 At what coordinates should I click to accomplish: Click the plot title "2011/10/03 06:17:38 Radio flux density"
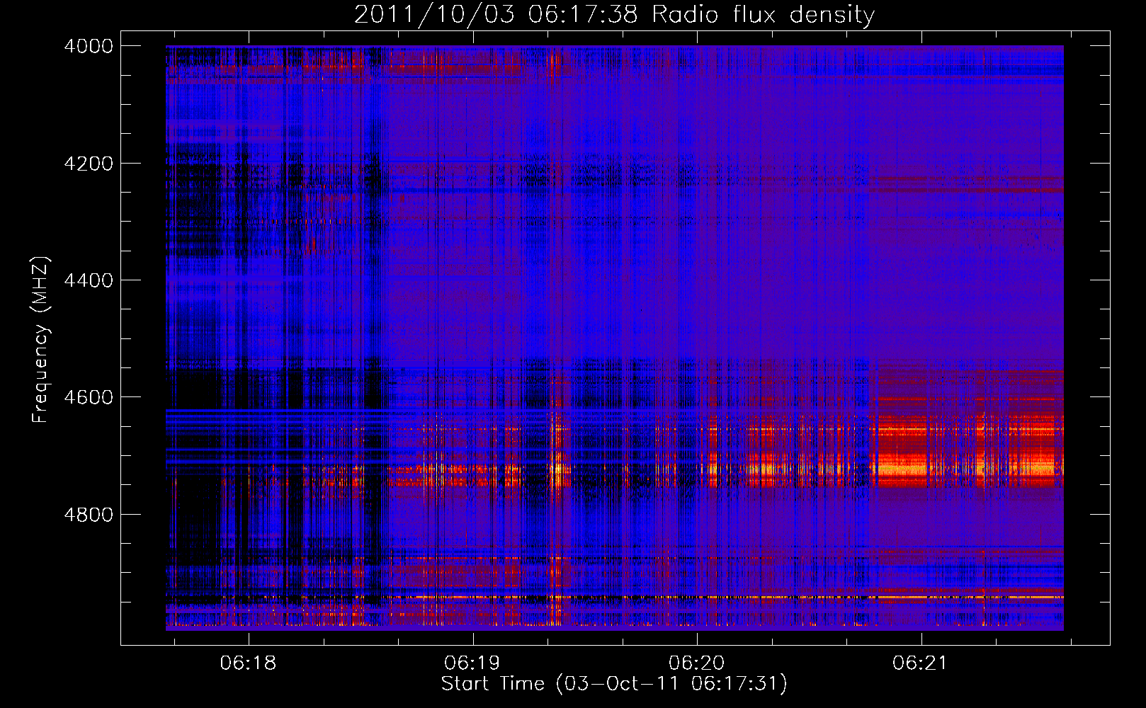click(x=614, y=14)
